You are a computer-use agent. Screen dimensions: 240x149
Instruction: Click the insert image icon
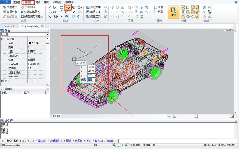67,16
